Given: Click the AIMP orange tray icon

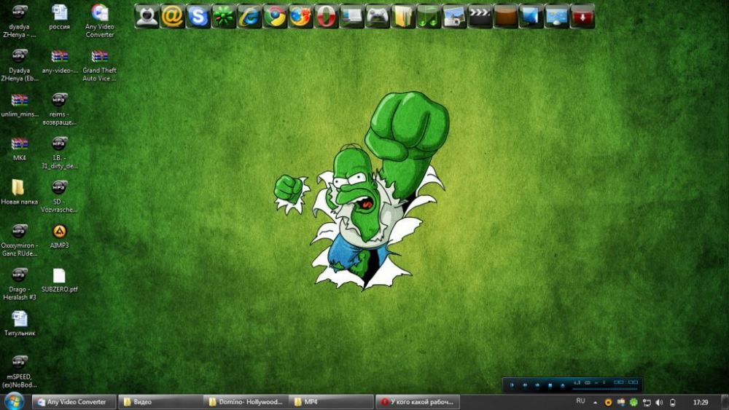Looking at the screenshot, I should click(x=608, y=402).
